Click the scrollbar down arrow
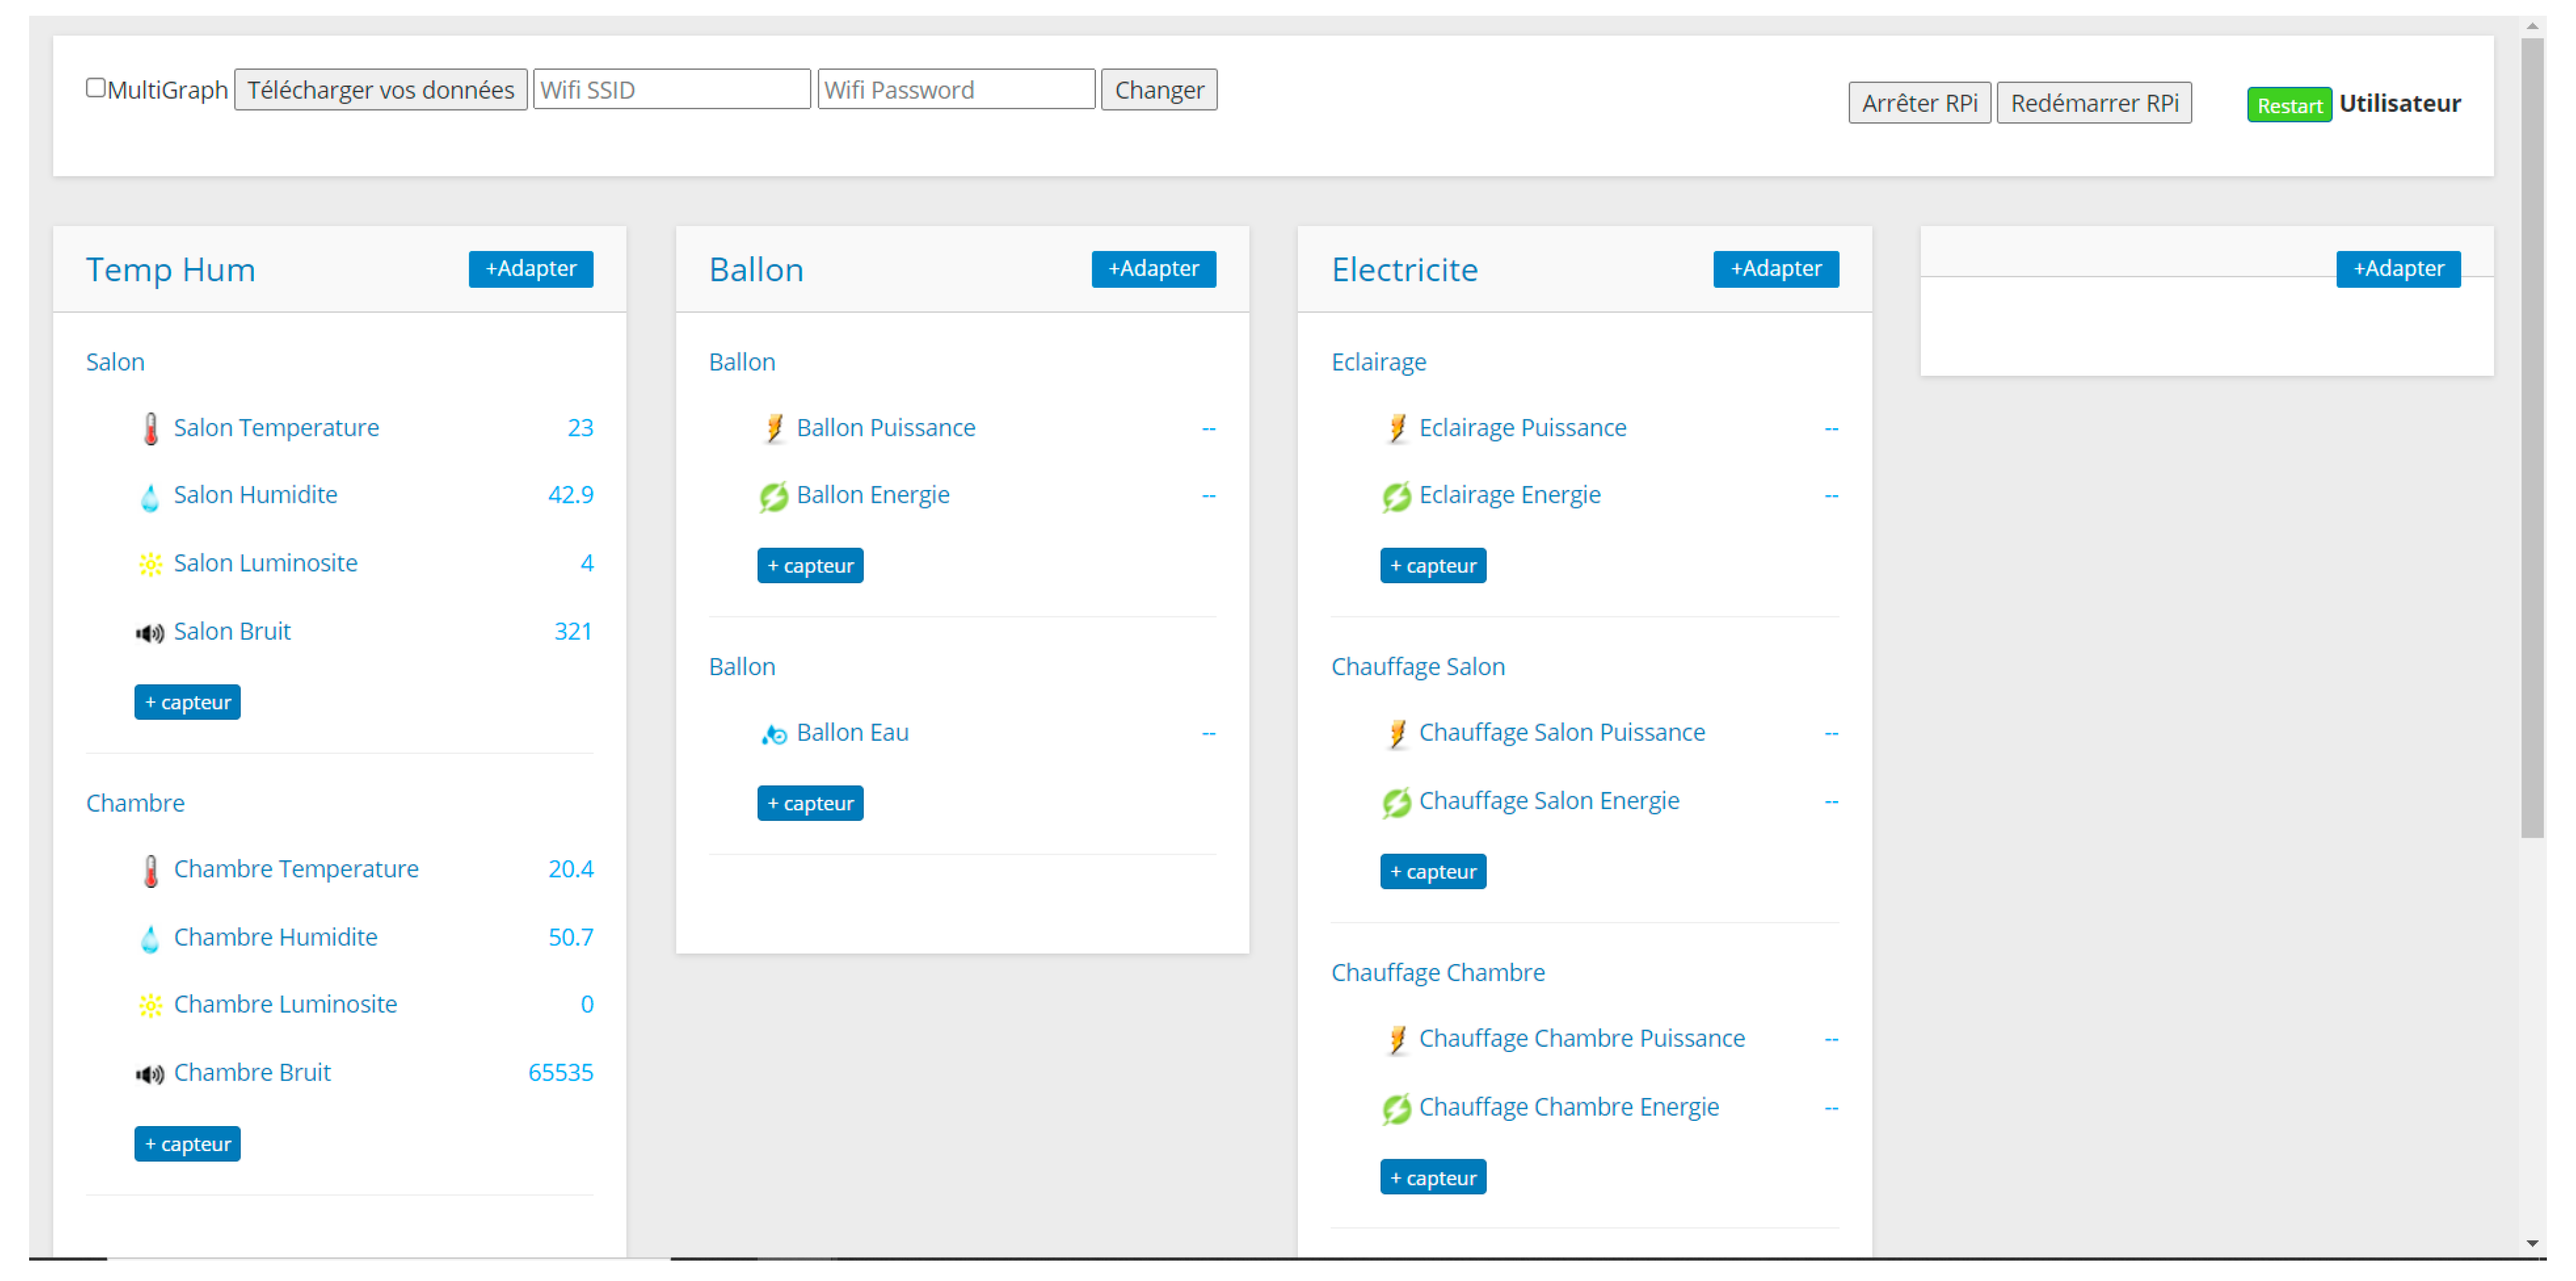The image size is (2576, 1281). point(2532,1243)
